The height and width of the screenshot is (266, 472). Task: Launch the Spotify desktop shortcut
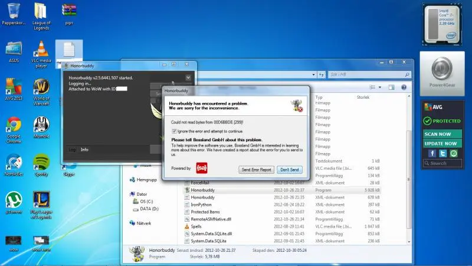pyautogui.click(x=41, y=165)
